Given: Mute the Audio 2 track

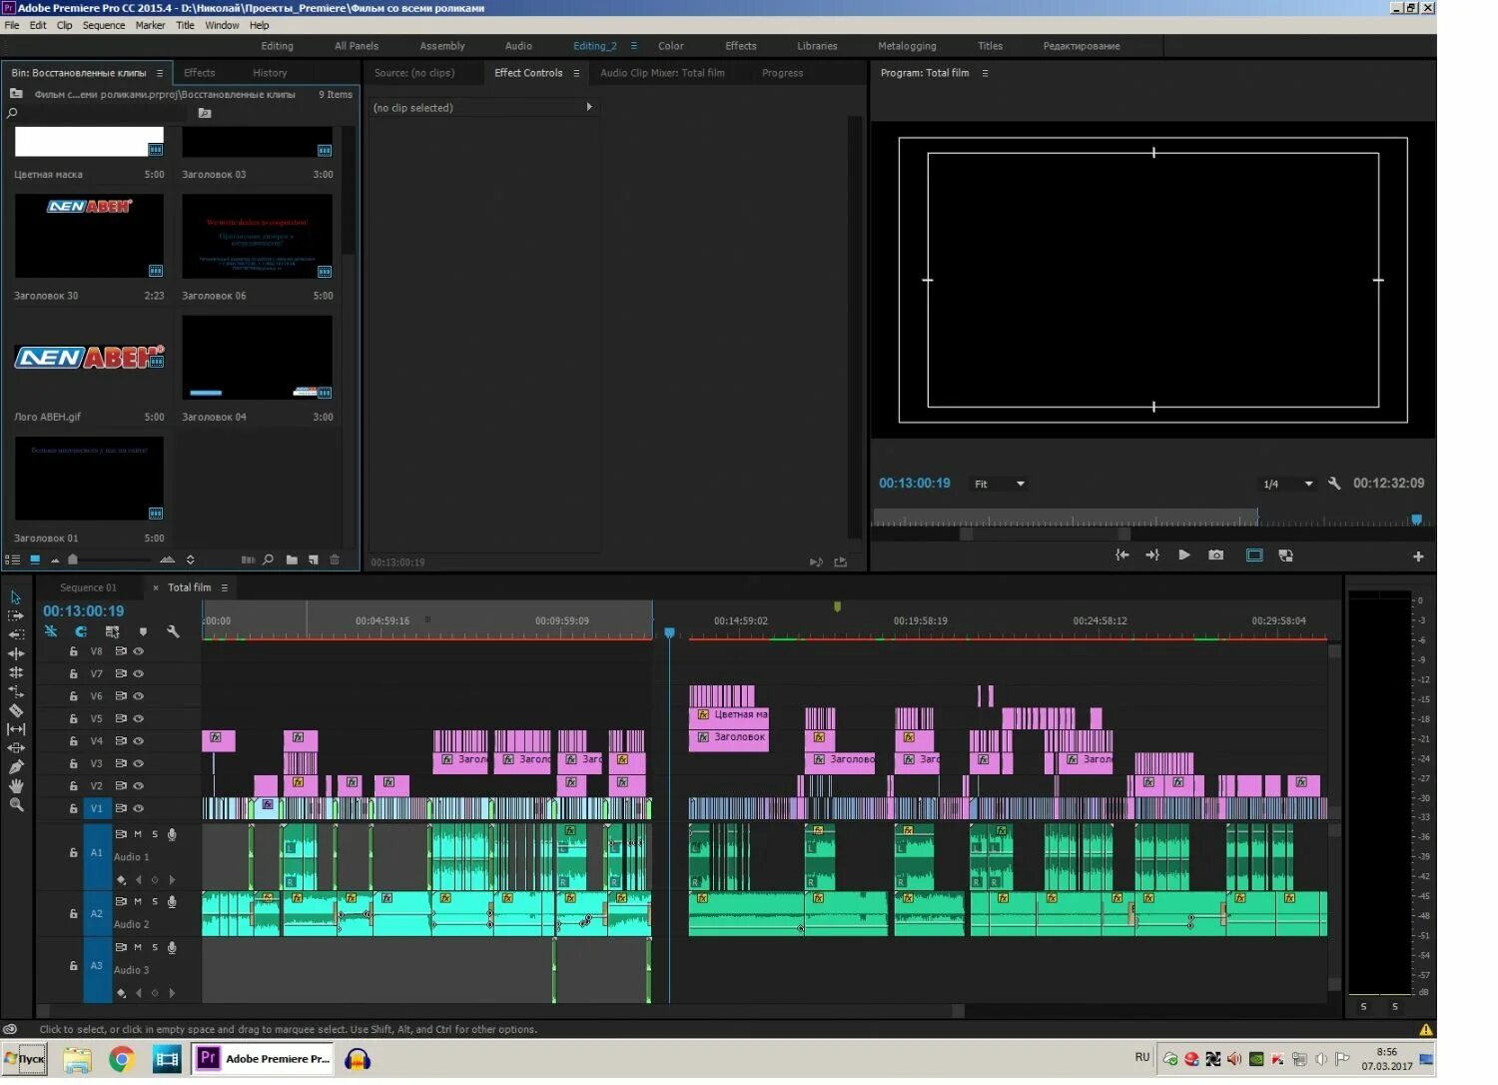Looking at the screenshot, I should (138, 902).
